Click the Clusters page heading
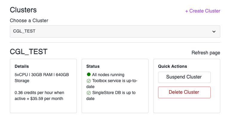The width and height of the screenshot is (228, 120). pos(23,10)
